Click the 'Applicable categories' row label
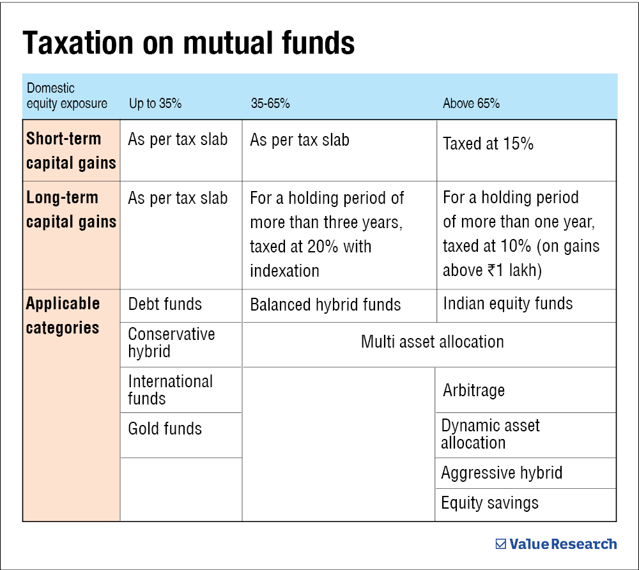Image resolution: width=639 pixels, height=570 pixels. point(63,316)
